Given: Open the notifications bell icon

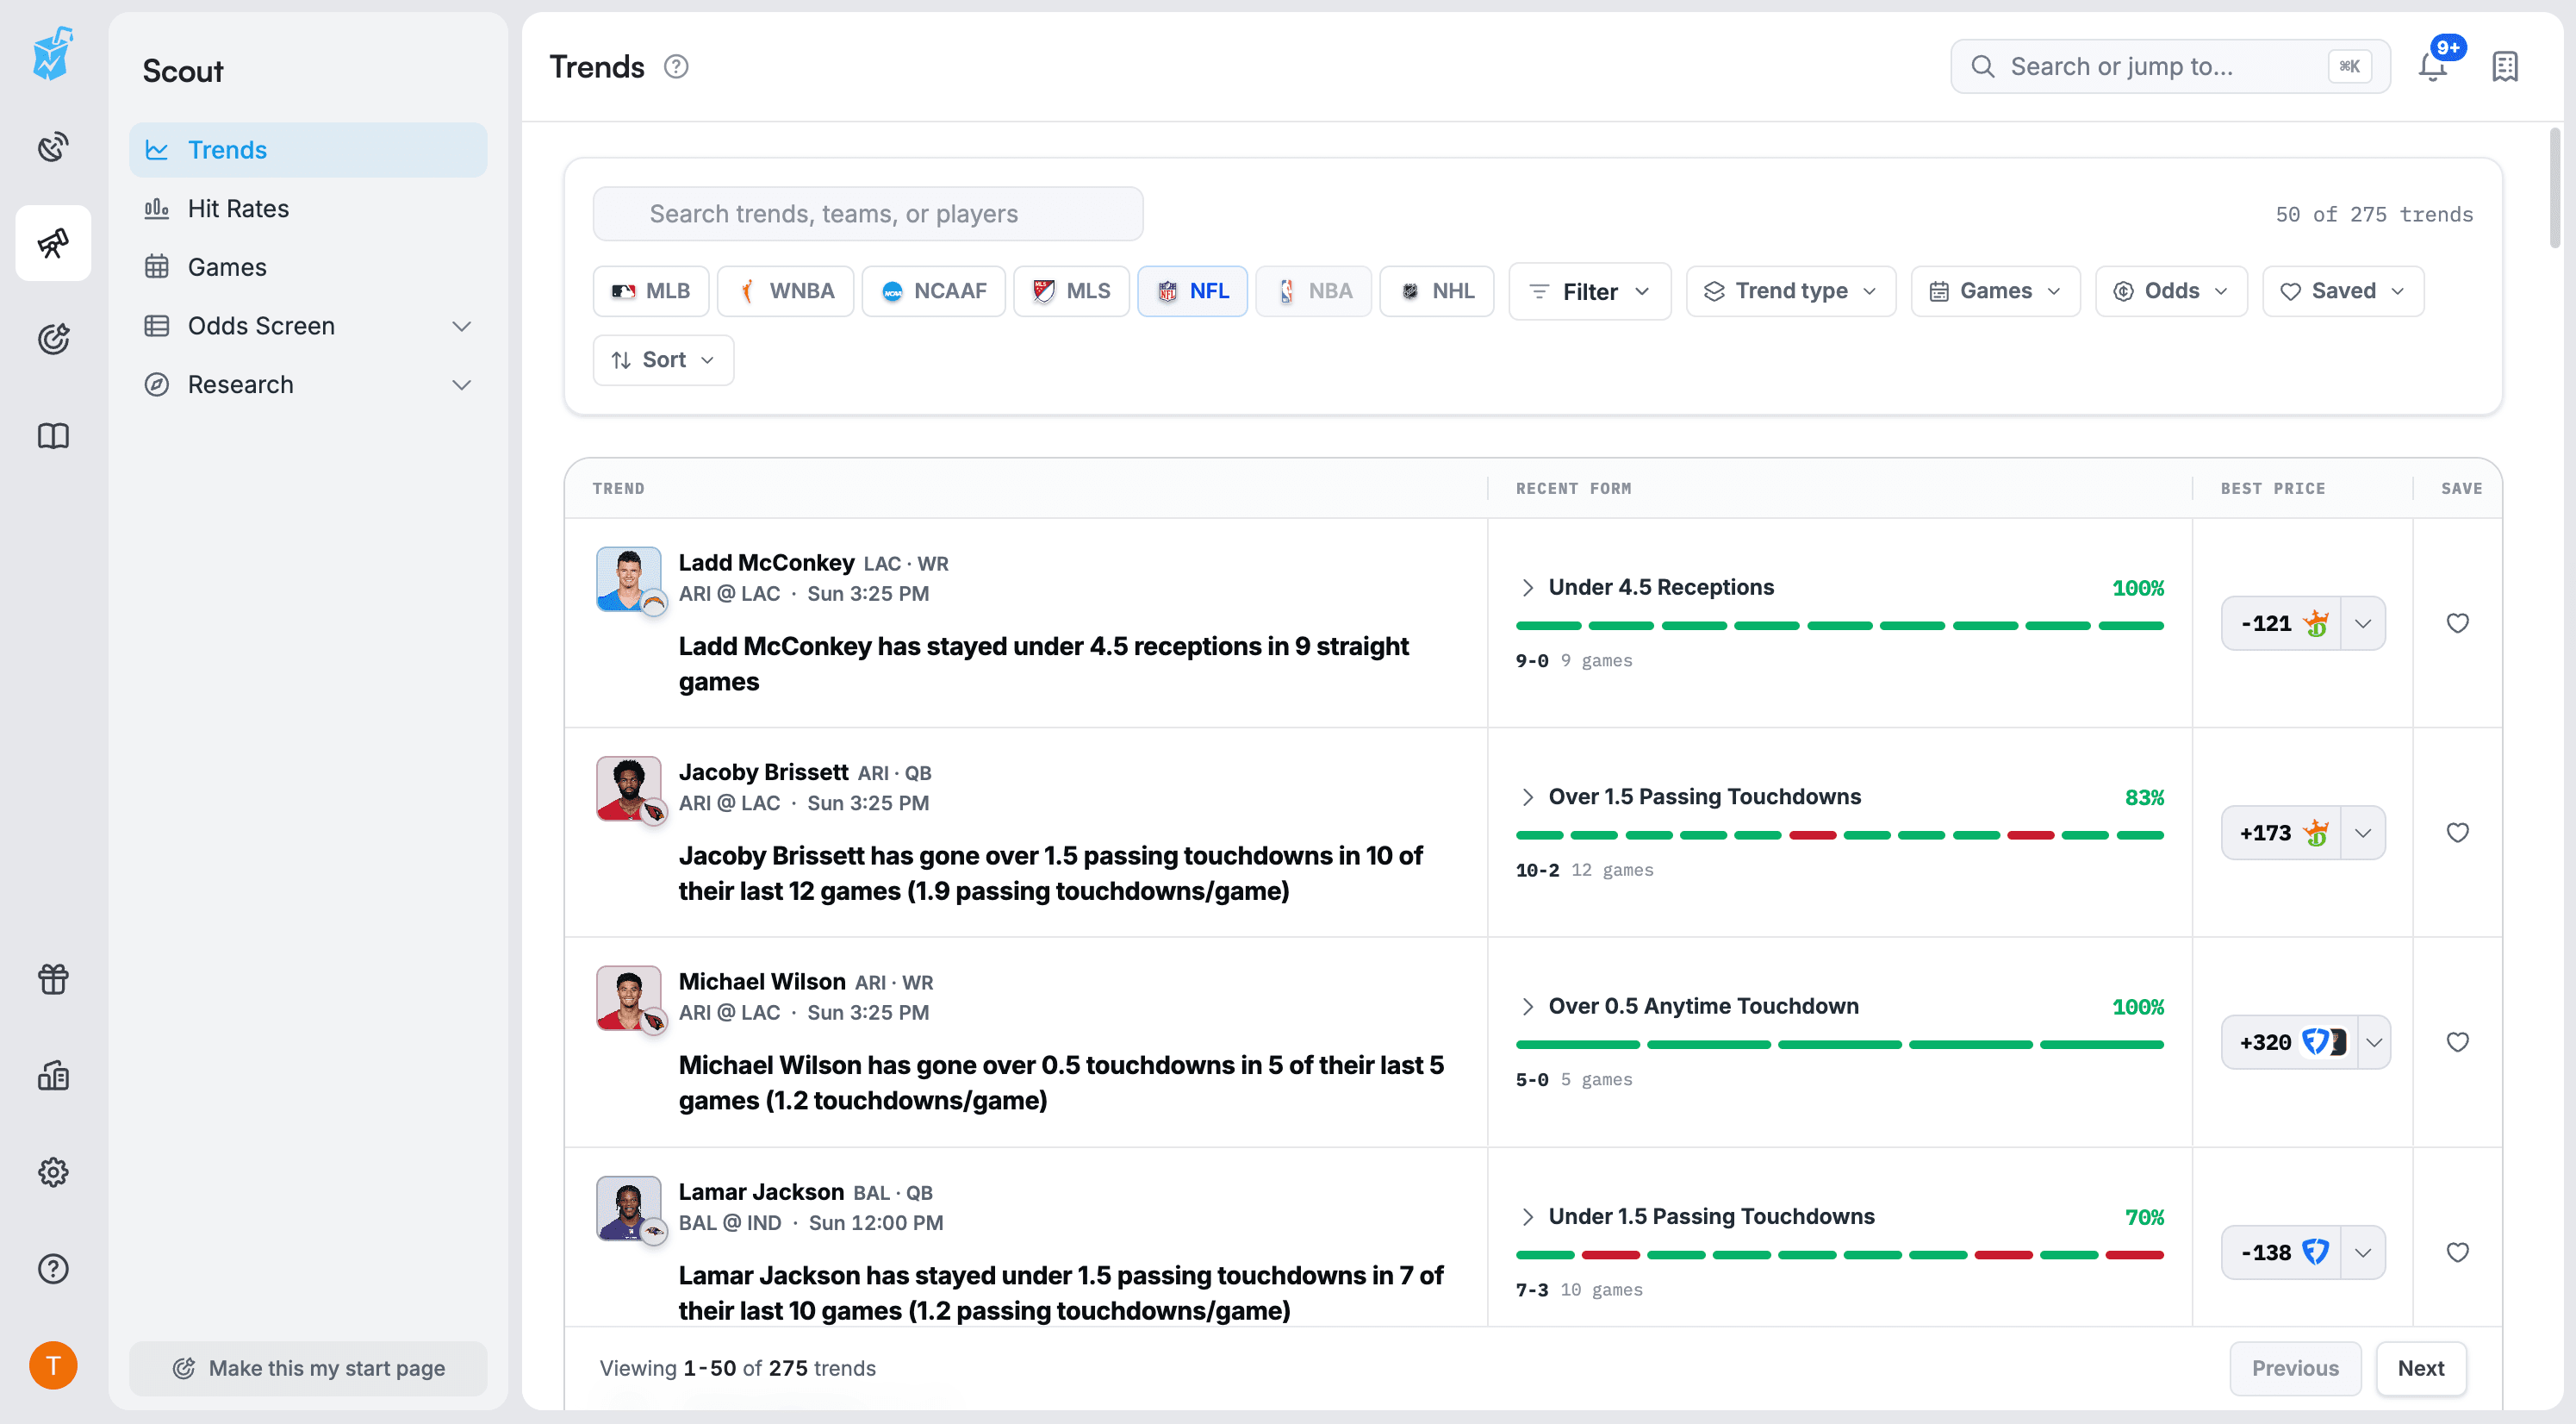Looking at the screenshot, I should (x=2432, y=66).
